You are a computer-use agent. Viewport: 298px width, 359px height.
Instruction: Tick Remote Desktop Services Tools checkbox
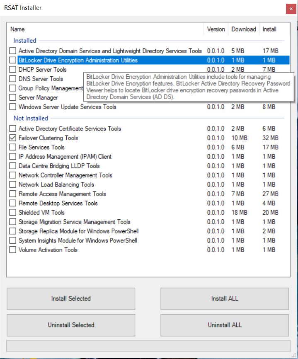tap(13, 203)
